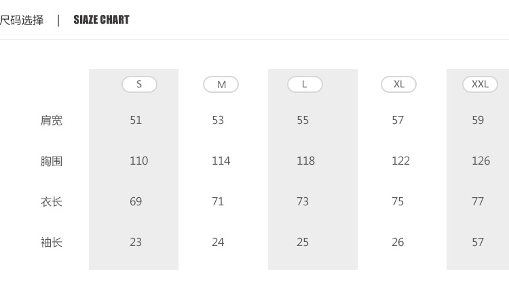The height and width of the screenshot is (286, 509).
Task: Click the 尺码选择 title text
Action: 22,20
